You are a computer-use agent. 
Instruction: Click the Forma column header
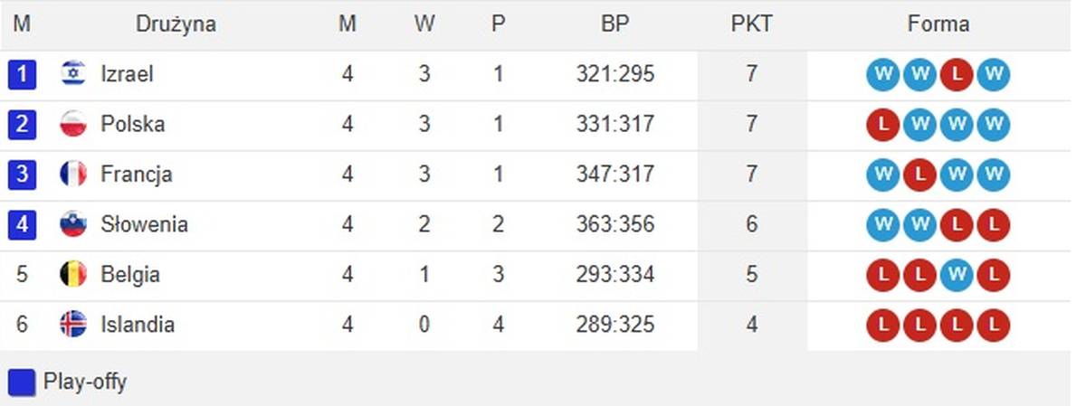coord(938,24)
